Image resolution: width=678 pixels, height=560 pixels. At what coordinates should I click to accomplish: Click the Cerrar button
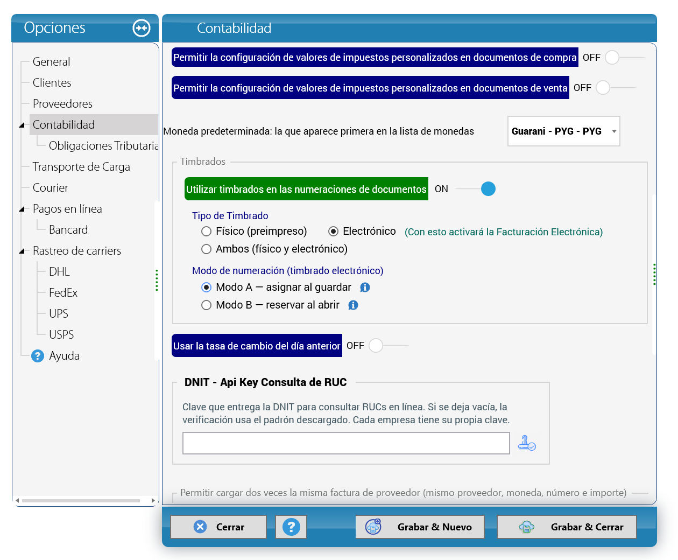click(218, 527)
